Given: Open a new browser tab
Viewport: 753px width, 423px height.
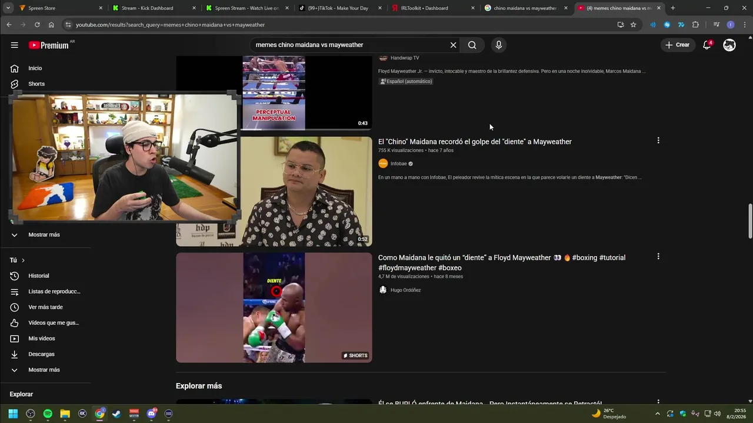Looking at the screenshot, I should [672, 8].
